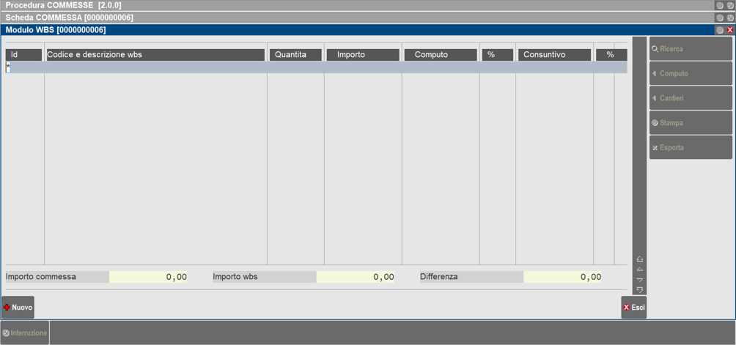Image resolution: width=736 pixels, height=345 pixels.
Task: Select the first empty row in grid
Action: [x=315, y=67]
